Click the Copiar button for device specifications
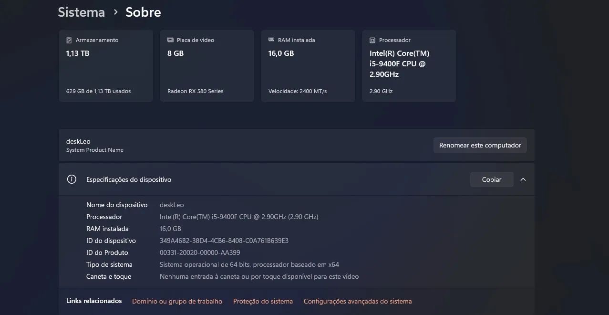Screen dimensions: 609x315 point(492,179)
